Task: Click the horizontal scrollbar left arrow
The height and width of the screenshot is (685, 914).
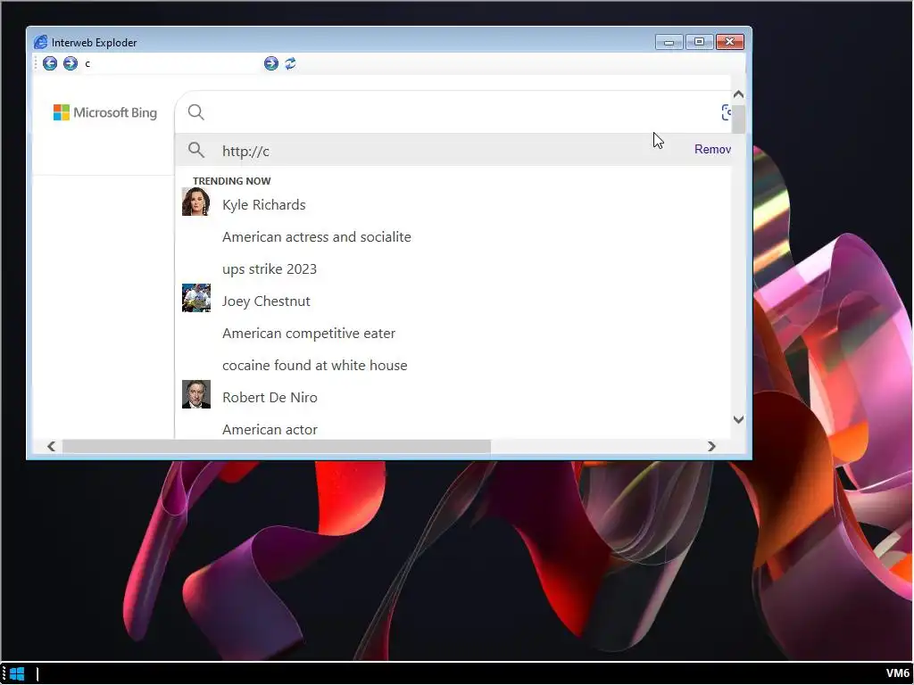Action: [x=51, y=446]
